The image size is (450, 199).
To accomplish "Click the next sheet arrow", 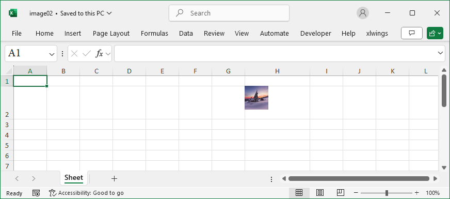I will point(34,178).
